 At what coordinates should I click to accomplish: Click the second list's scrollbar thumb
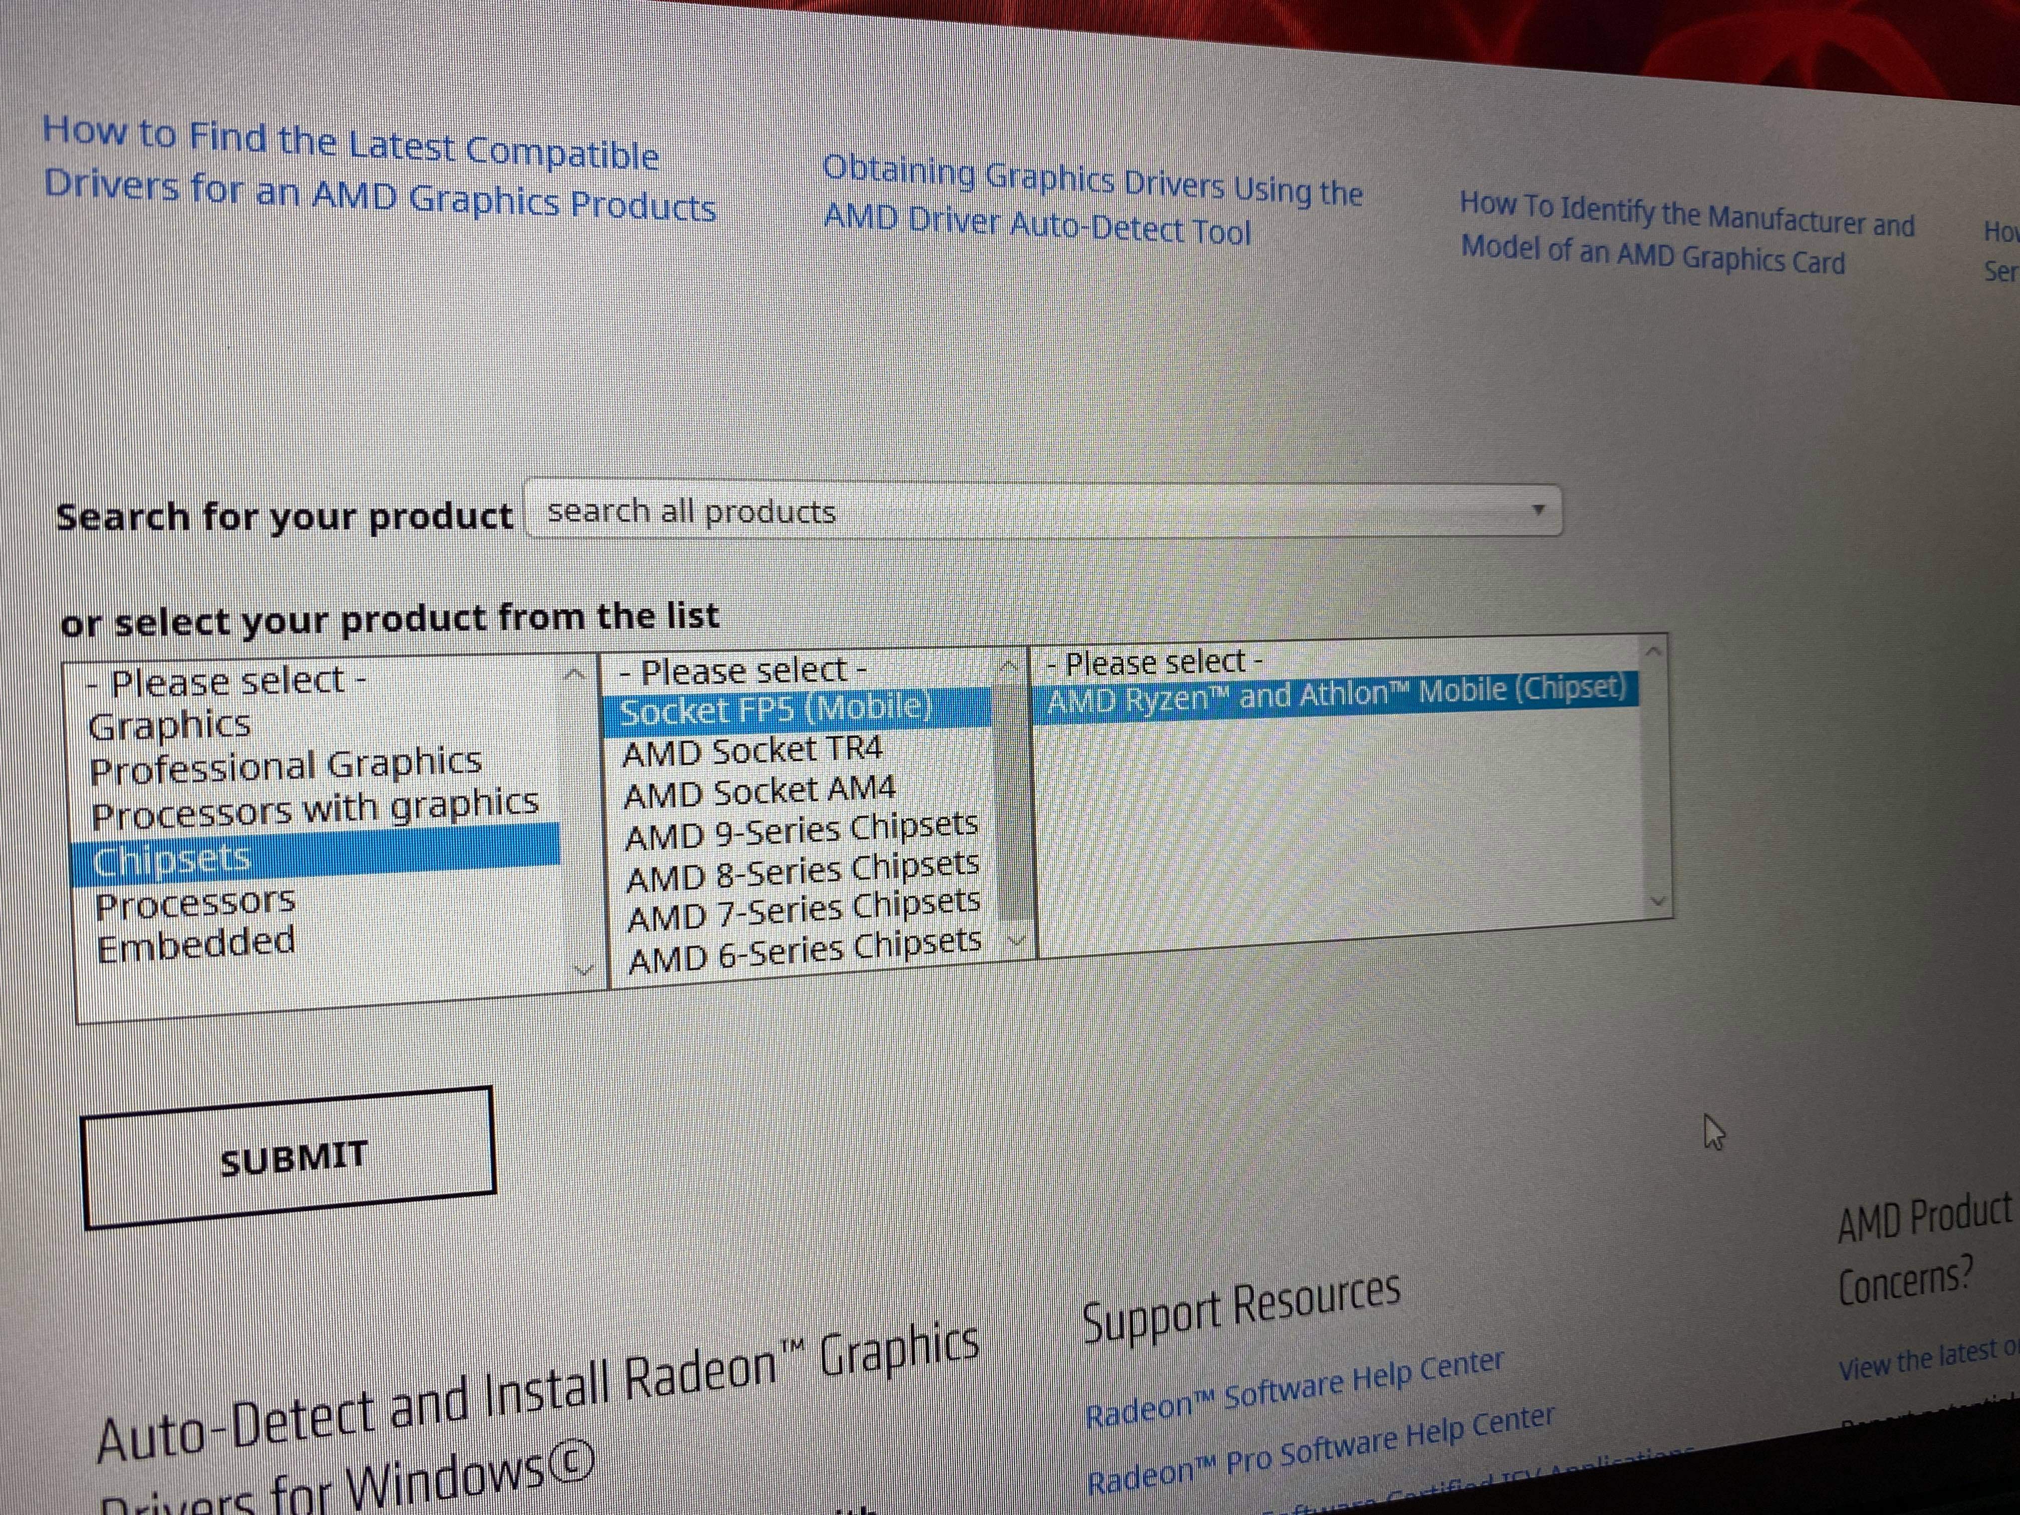pos(1014,801)
